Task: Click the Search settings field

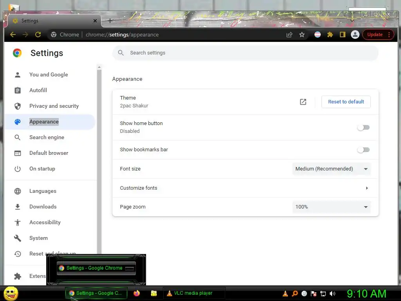Action: click(245, 53)
